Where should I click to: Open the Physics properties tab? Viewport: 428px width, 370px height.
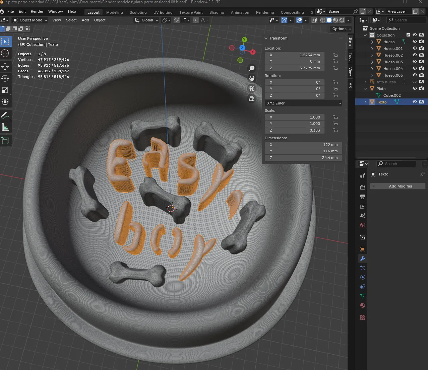click(362, 277)
